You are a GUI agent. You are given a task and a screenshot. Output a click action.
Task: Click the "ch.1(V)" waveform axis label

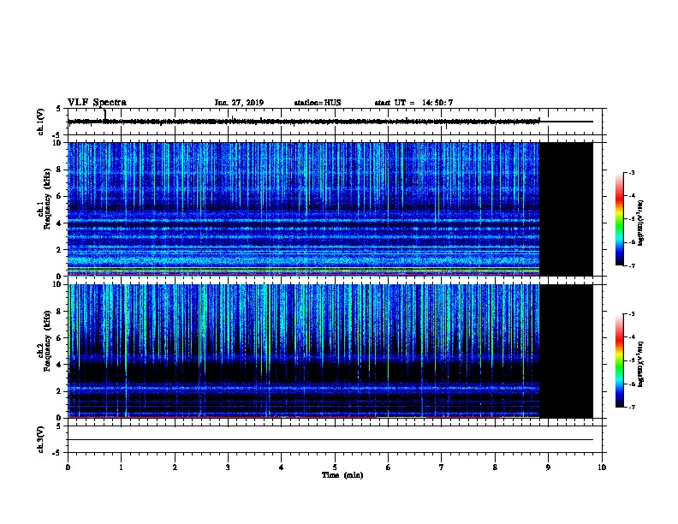coord(40,122)
